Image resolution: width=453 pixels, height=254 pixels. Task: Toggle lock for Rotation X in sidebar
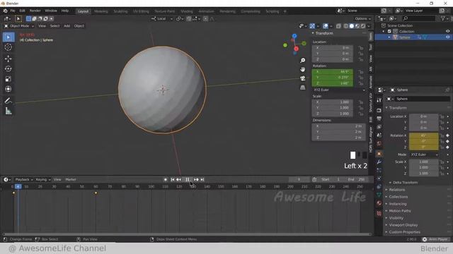point(360,72)
